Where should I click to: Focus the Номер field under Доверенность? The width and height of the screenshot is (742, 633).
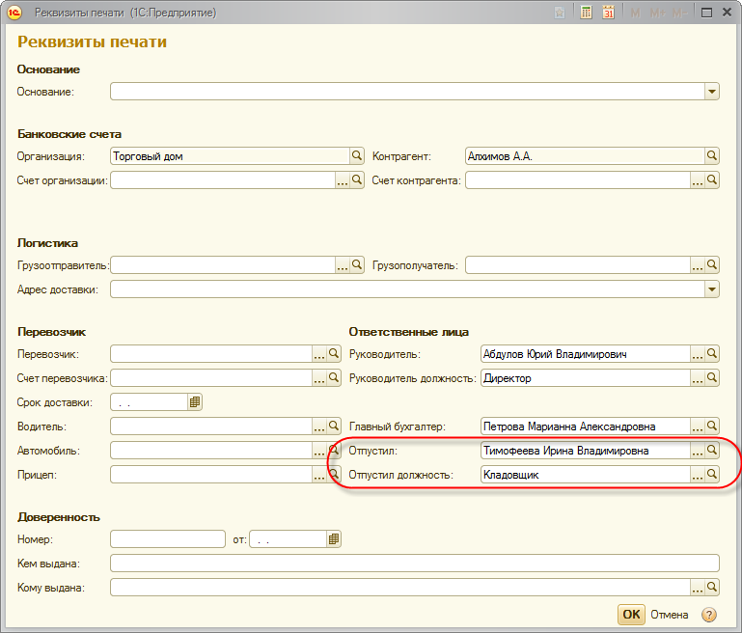(x=168, y=539)
